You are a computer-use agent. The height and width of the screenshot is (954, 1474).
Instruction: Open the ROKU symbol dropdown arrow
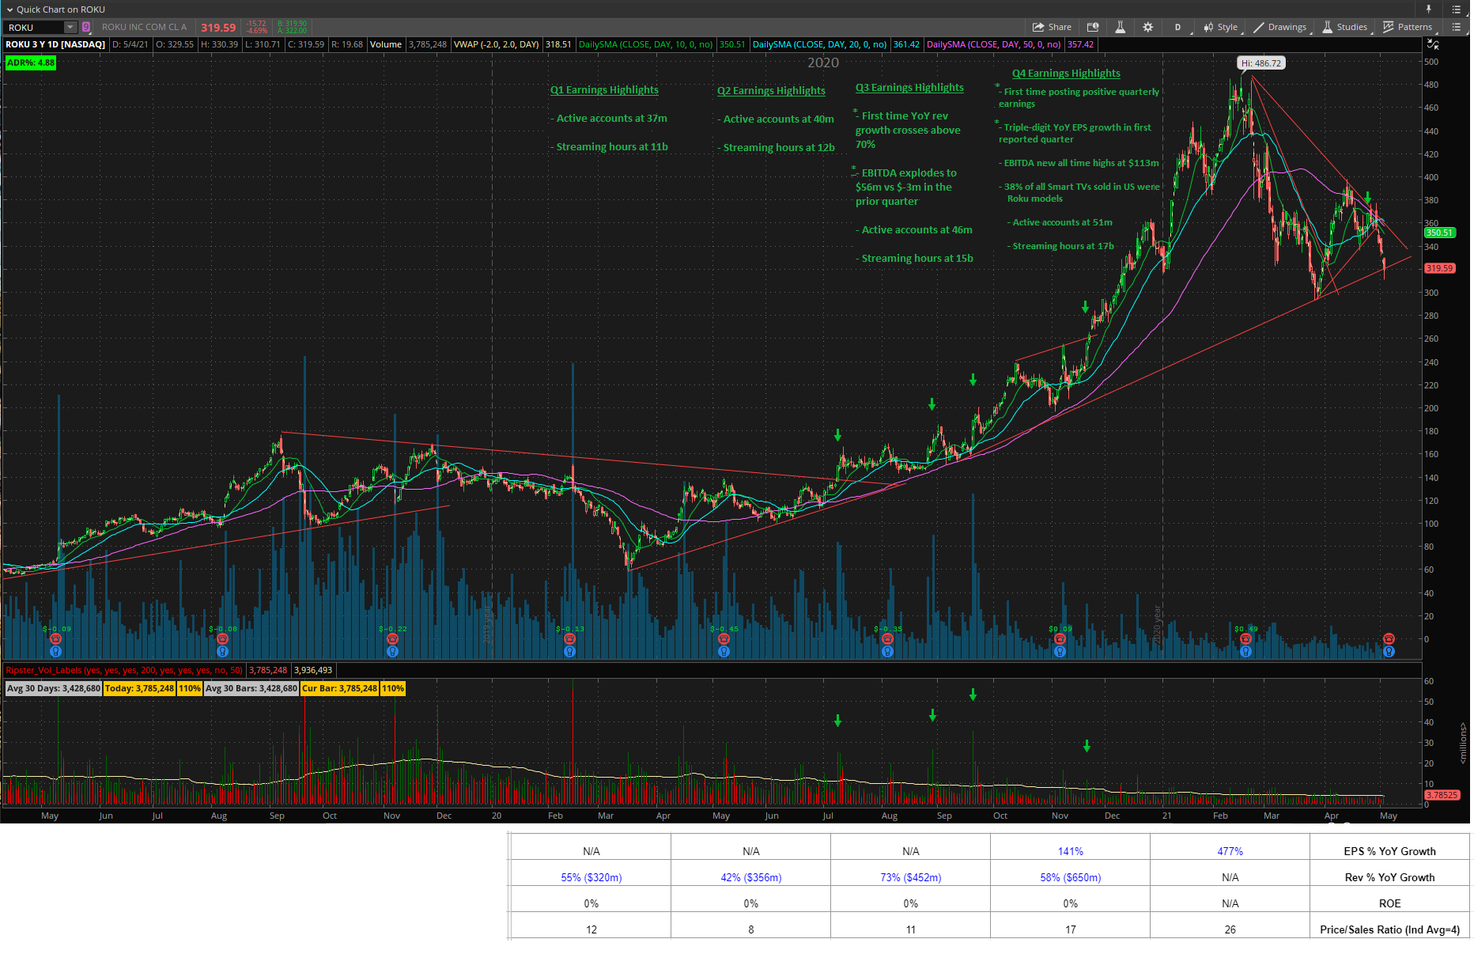pos(70,27)
